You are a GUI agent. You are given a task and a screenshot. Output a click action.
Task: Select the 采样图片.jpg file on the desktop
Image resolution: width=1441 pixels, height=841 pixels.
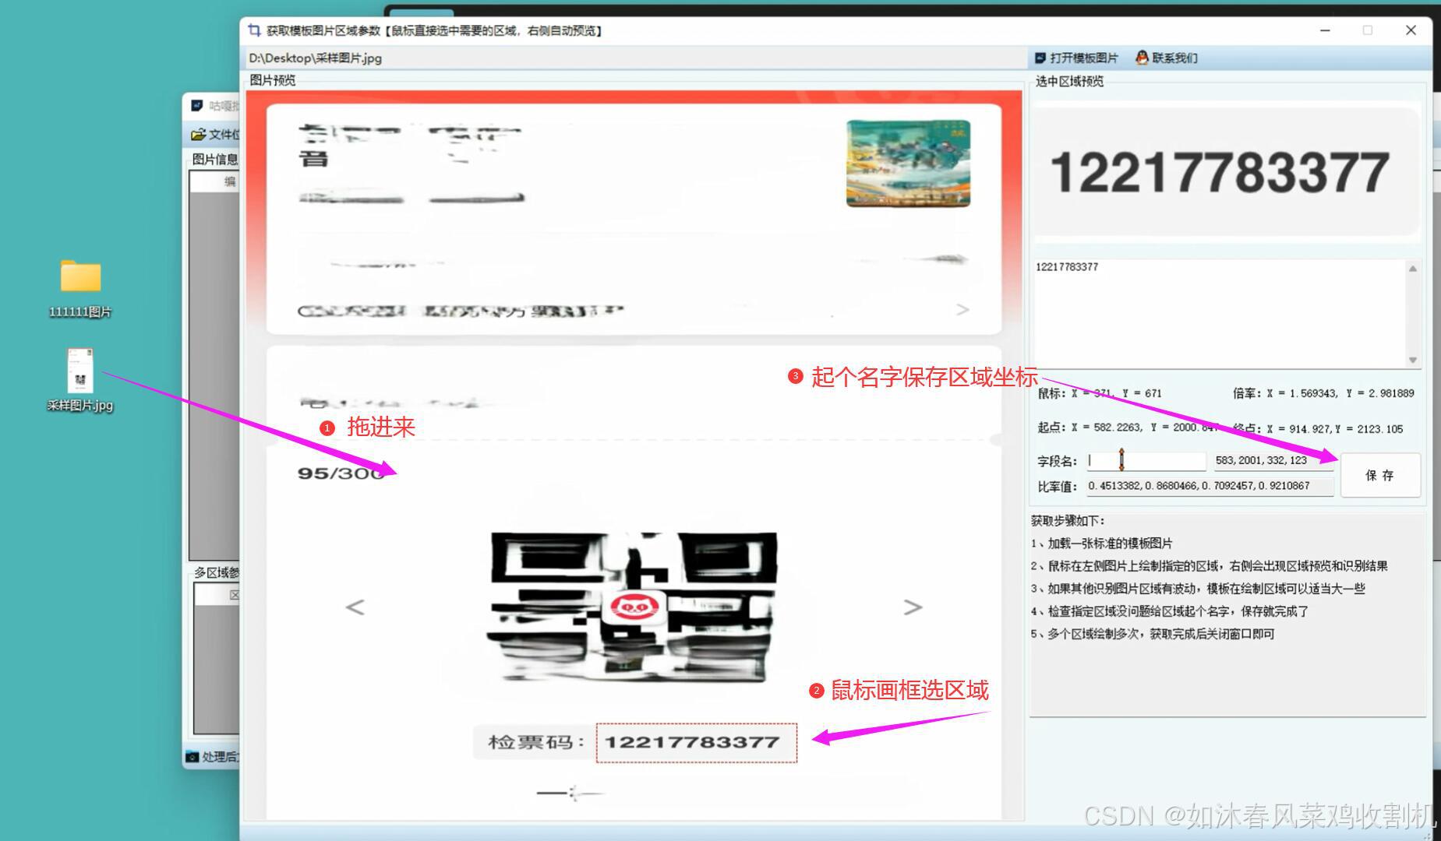[80, 380]
